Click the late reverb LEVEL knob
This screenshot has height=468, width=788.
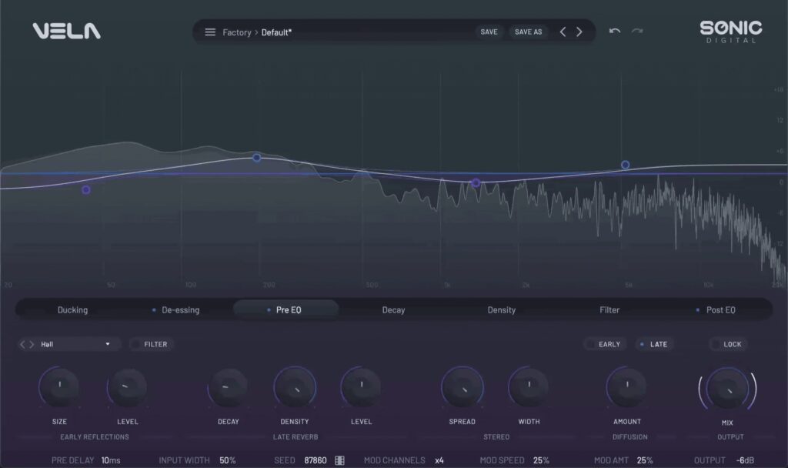click(x=362, y=387)
